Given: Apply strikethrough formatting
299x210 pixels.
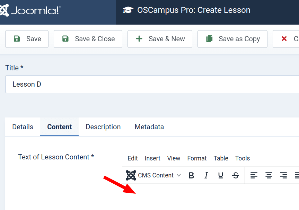Looking at the screenshot, I should pos(236,175).
